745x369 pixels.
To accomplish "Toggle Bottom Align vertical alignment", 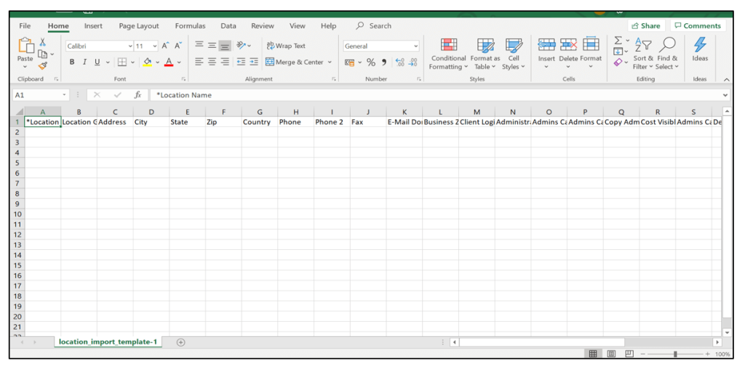I will [x=225, y=46].
